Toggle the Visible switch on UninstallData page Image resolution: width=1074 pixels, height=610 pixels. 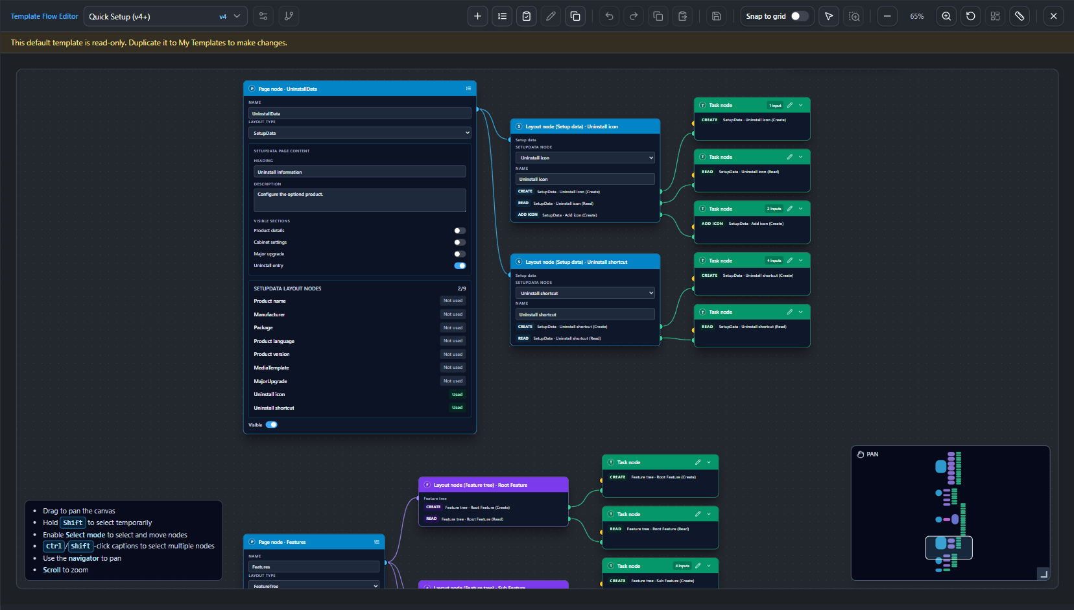(x=272, y=425)
